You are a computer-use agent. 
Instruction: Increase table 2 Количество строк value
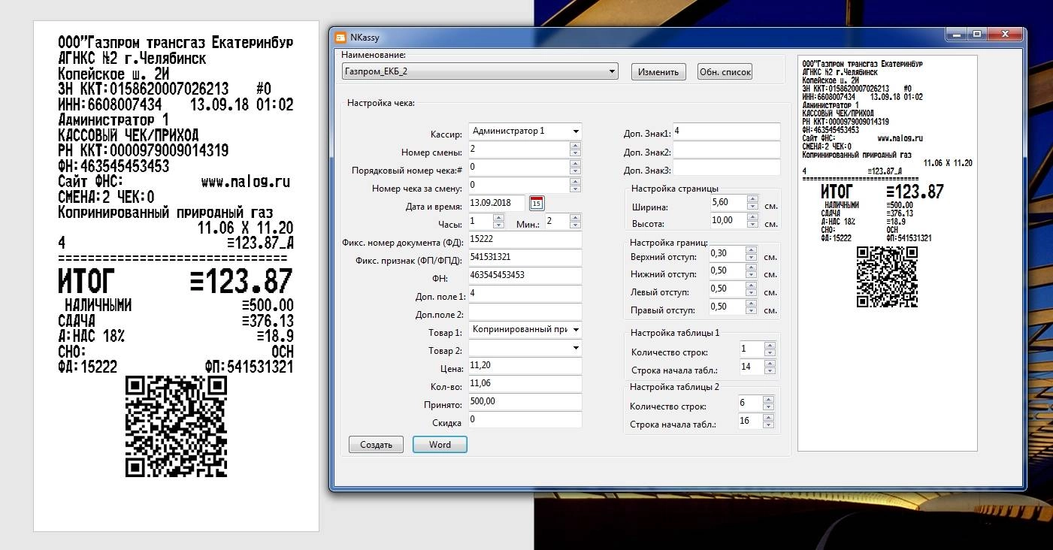click(769, 400)
